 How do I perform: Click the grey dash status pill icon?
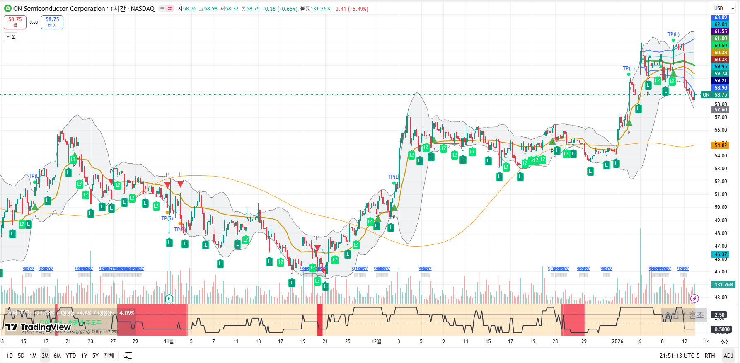pyautogui.click(x=162, y=8)
